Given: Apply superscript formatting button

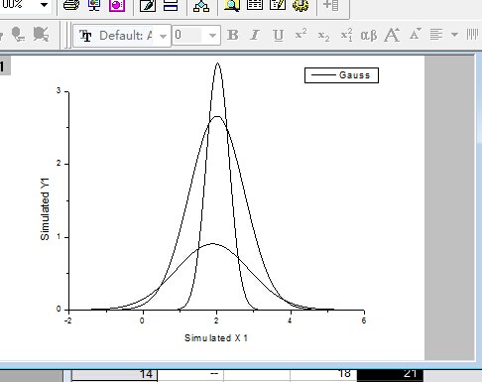Looking at the screenshot, I should pos(301,34).
